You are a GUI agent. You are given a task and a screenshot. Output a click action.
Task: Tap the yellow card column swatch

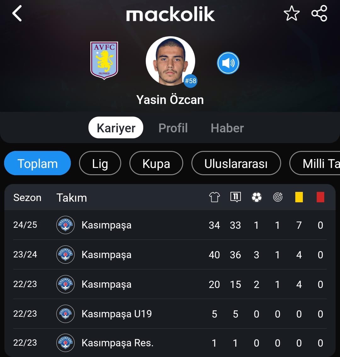coord(299,197)
